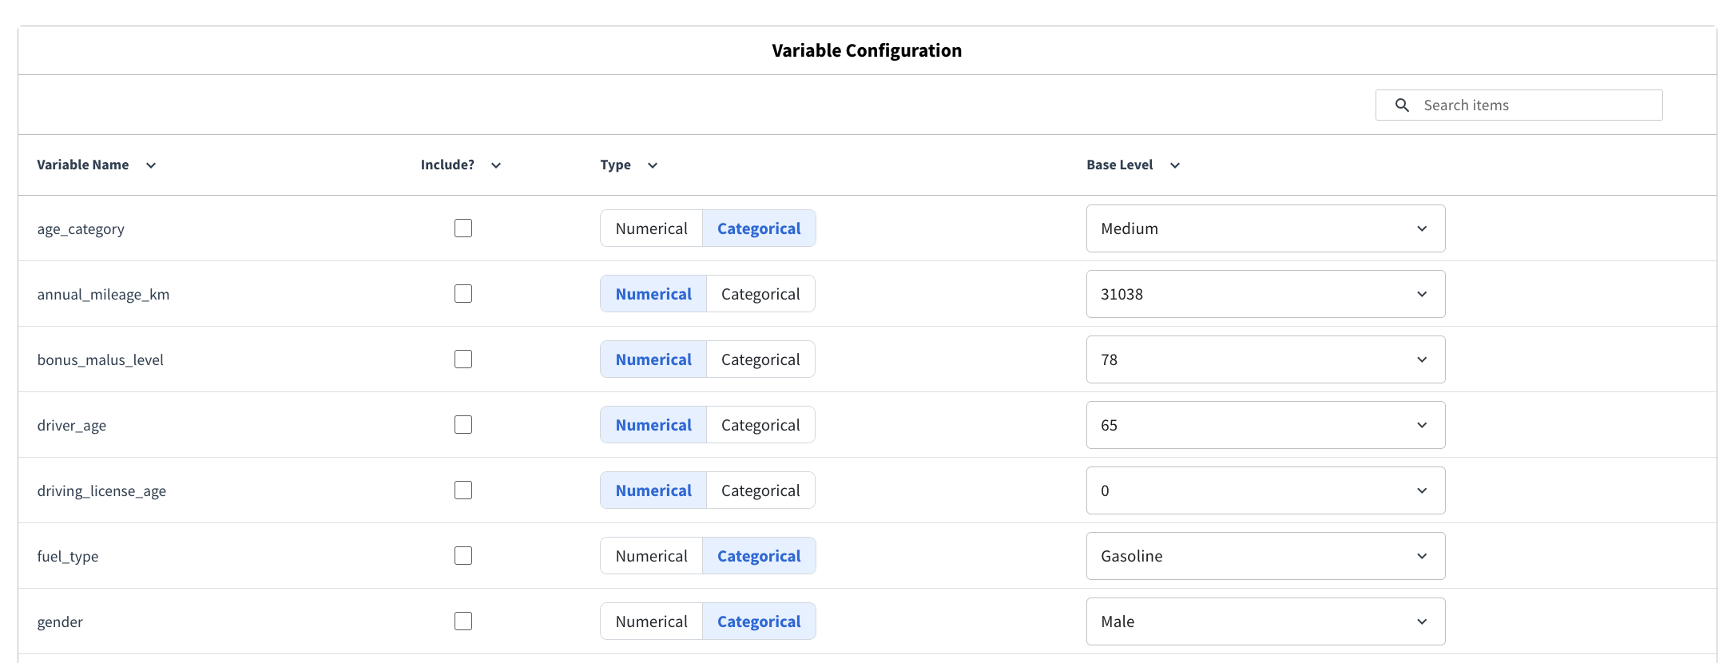The height and width of the screenshot is (663, 1727).
Task: Open the Include? column sort chevron
Action: pyautogui.click(x=496, y=165)
